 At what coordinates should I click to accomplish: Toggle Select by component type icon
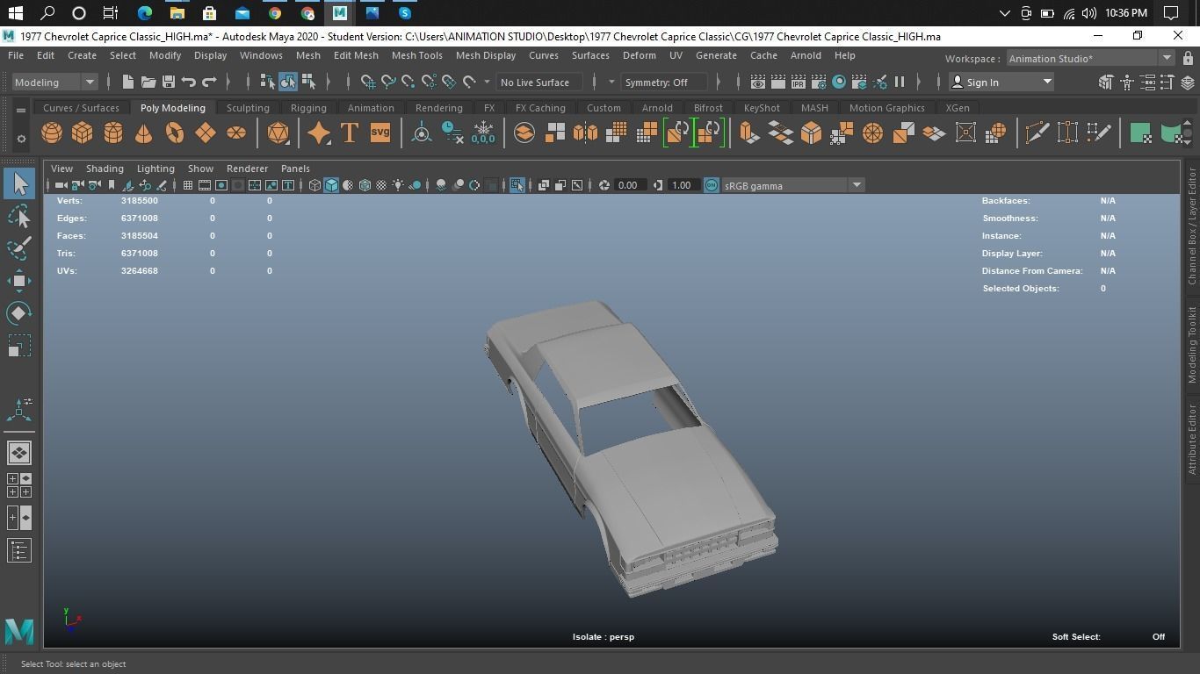click(x=308, y=82)
